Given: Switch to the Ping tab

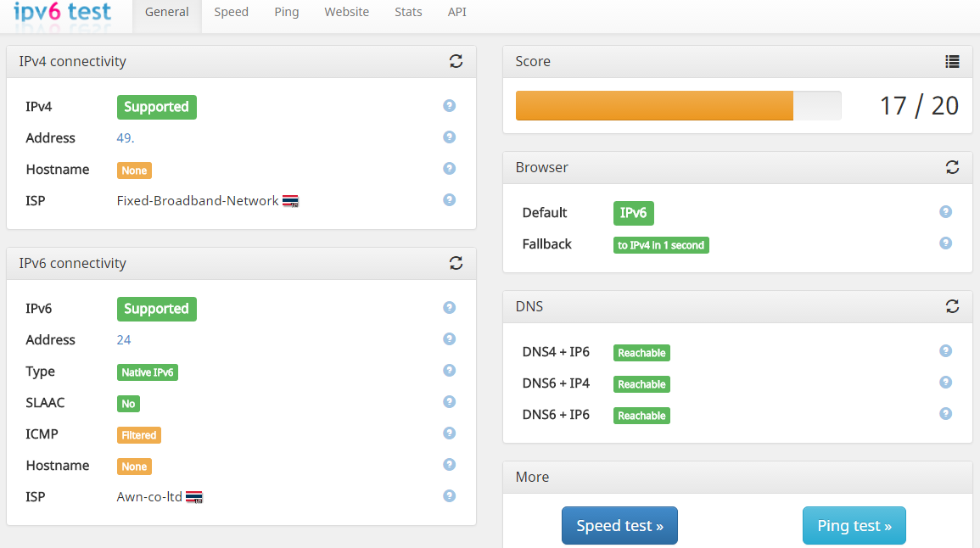Looking at the screenshot, I should coord(286,13).
